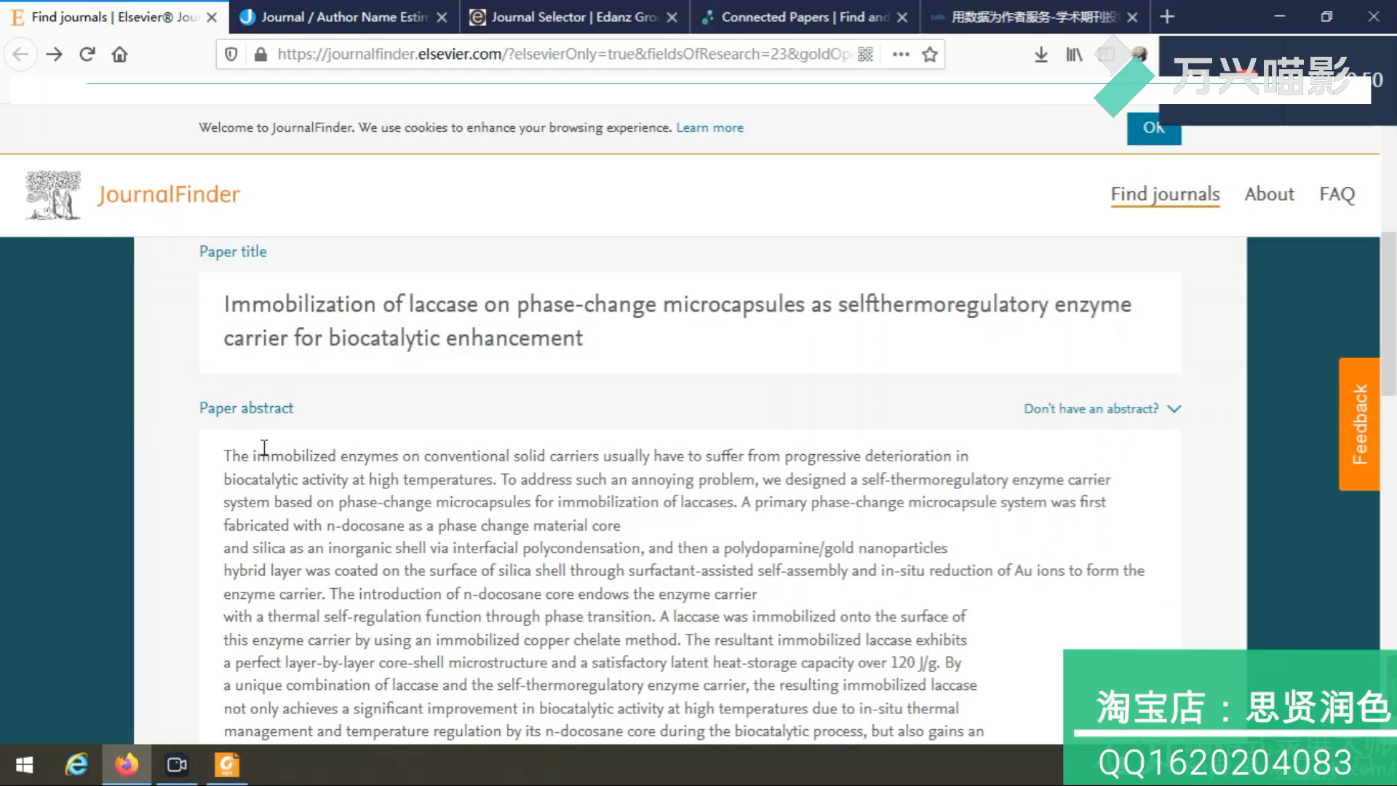Switch to Firefox in taskbar
Screen dimensions: 1397x786
pos(127,765)
